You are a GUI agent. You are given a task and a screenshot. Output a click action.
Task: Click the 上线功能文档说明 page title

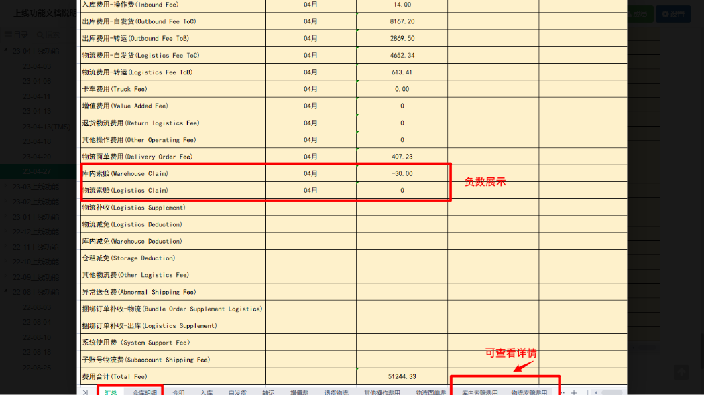coord(45,13)
